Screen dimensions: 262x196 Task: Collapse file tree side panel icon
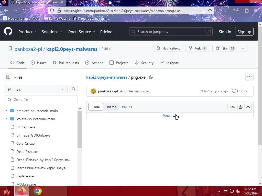(x=8, y=77)
